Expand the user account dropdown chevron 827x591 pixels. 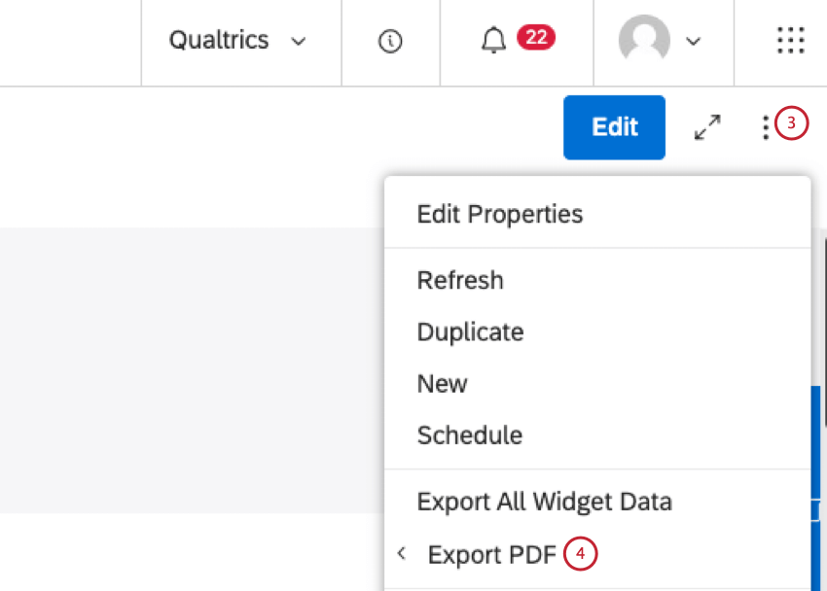(x=693, y=42)
